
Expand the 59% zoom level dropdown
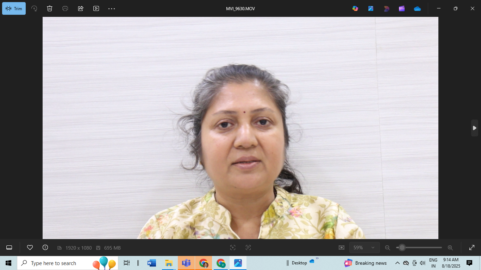pos(364,247)
